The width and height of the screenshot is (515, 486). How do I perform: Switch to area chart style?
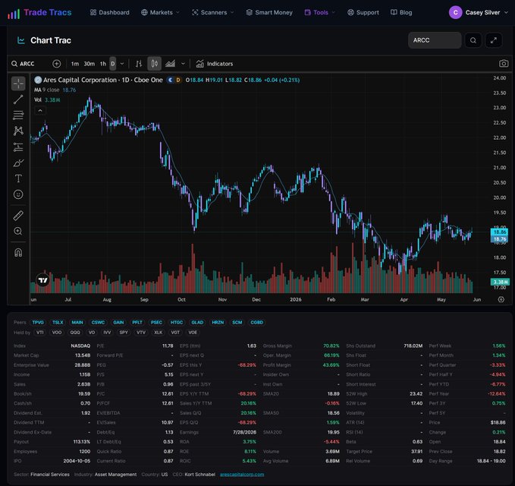click(x=170, y=64)
